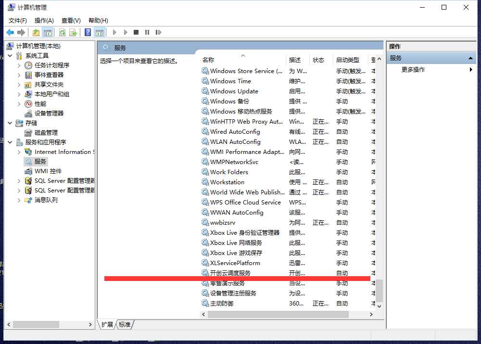The image size is (481, 344).
Task: Sort by the 状态 column header
Action: [318, 60]
